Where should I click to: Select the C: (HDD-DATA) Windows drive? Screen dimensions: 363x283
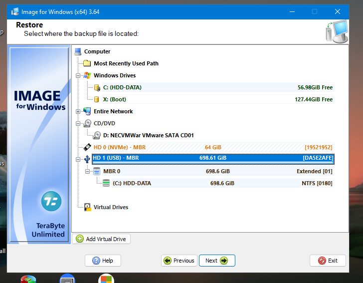[217, 88]
